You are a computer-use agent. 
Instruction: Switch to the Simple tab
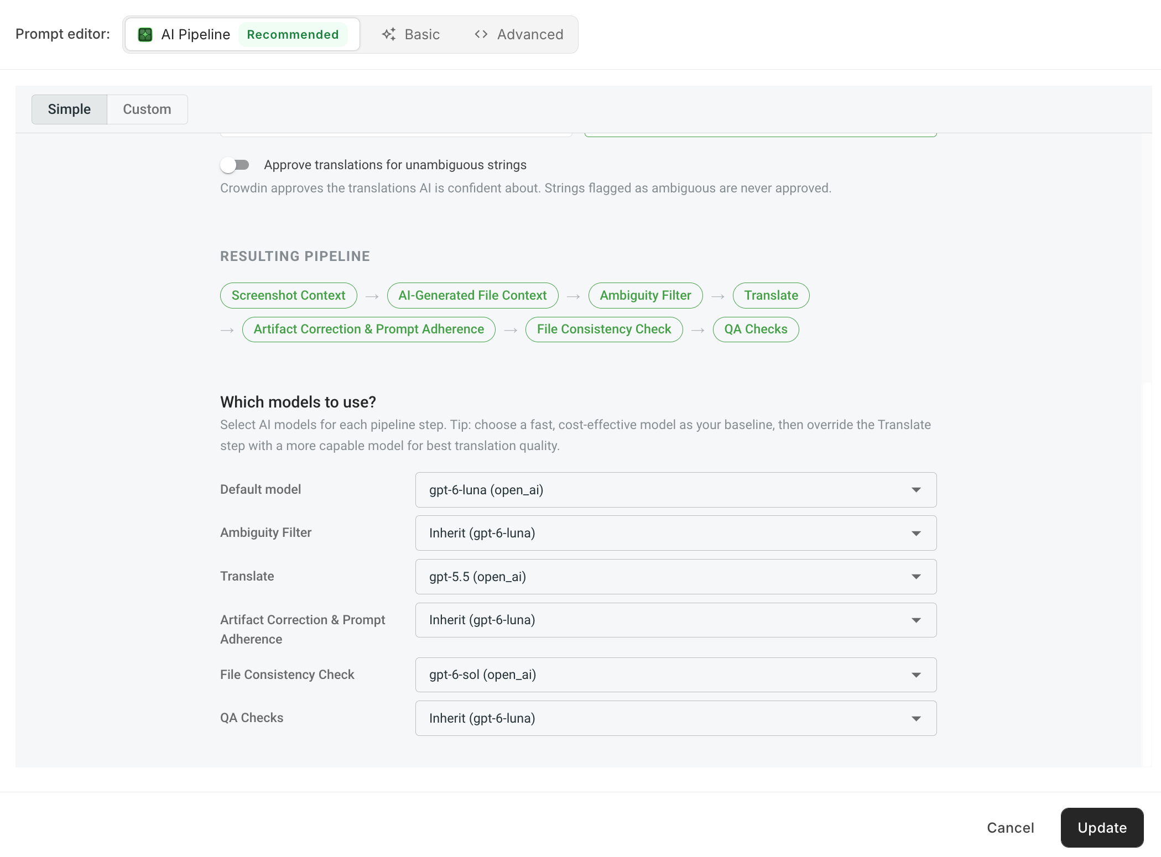(x=69, y=109)
